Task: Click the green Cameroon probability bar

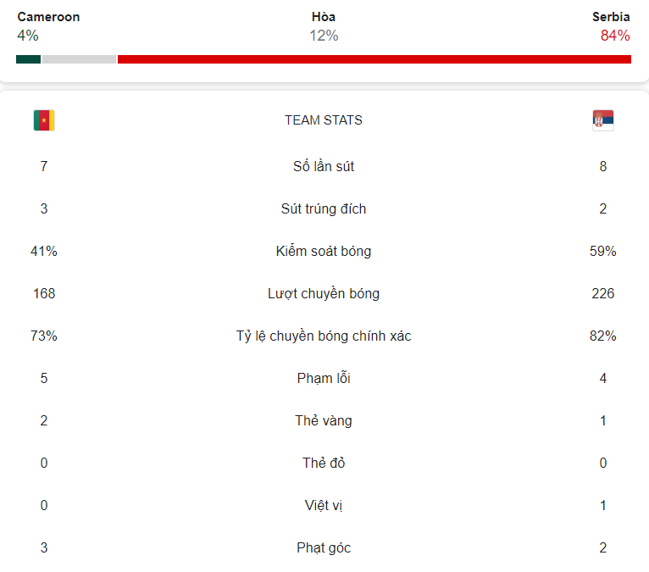Action: click(x=28, y=59)
